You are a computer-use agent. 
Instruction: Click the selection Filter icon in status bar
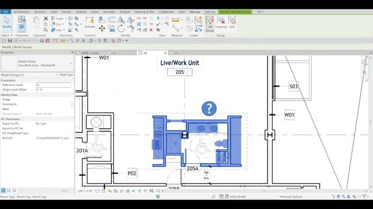coord(364,196)
